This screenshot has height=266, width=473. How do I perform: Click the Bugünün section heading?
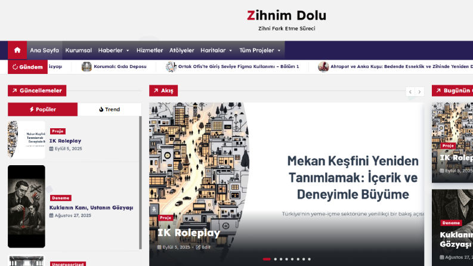pos(453,91)
